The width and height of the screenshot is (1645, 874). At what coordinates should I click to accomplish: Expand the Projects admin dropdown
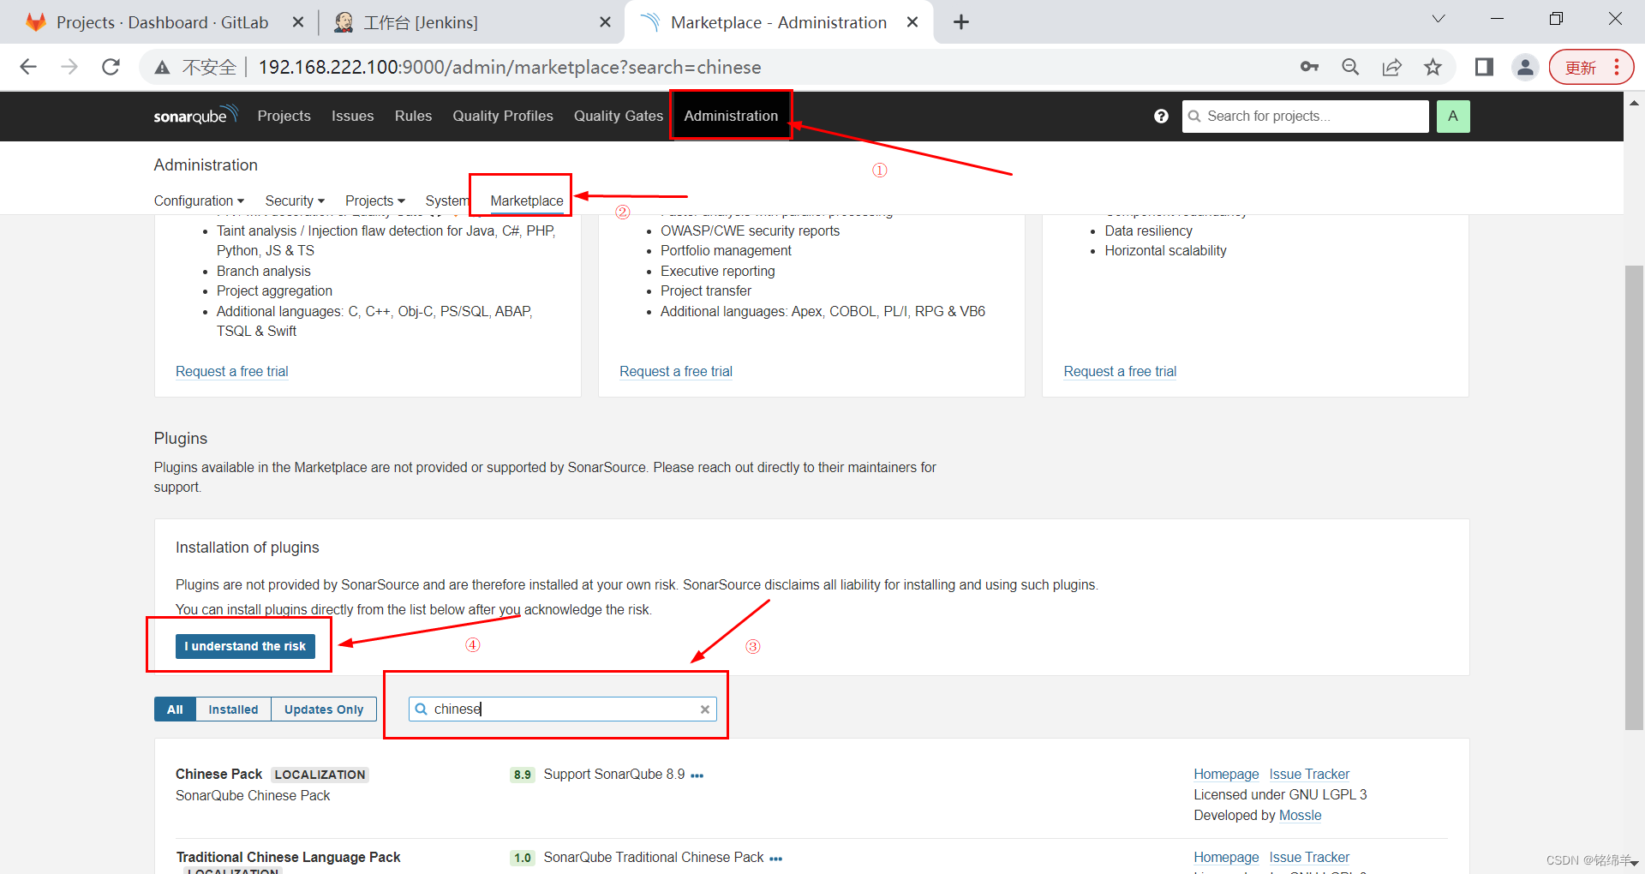tap(375, 201)
